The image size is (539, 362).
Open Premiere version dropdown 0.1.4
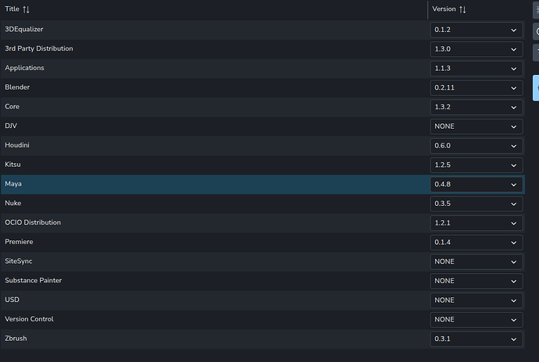[x=477, y=243]
